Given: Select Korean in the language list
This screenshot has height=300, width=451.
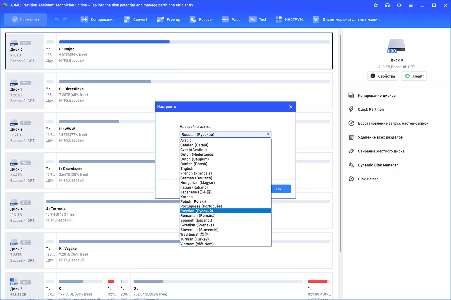Looking at the screenshot, I should click(x=225, y=197).
